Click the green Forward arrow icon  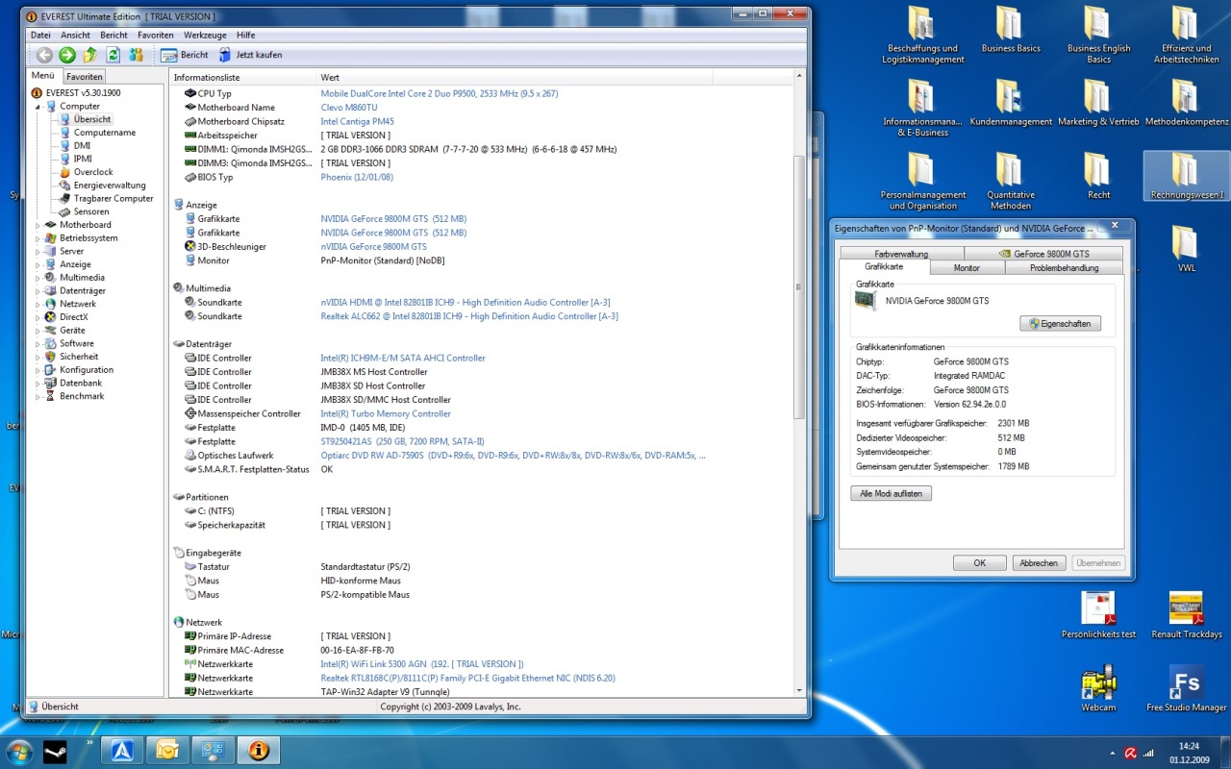67,55
